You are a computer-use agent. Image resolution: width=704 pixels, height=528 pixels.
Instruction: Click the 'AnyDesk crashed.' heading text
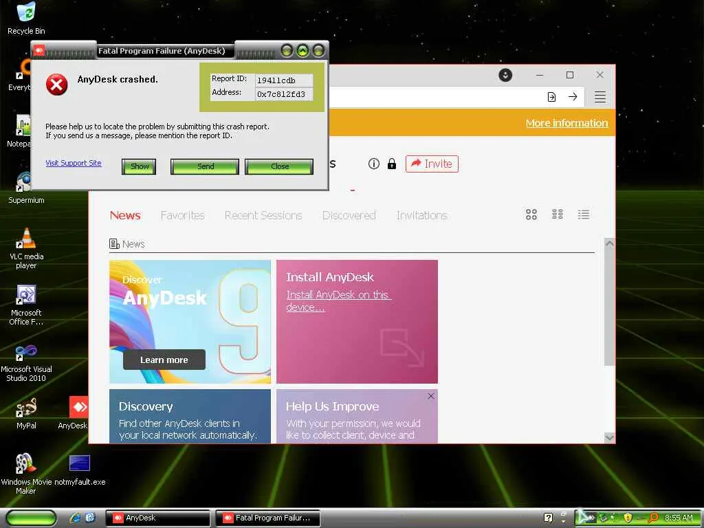pos(118,79)
